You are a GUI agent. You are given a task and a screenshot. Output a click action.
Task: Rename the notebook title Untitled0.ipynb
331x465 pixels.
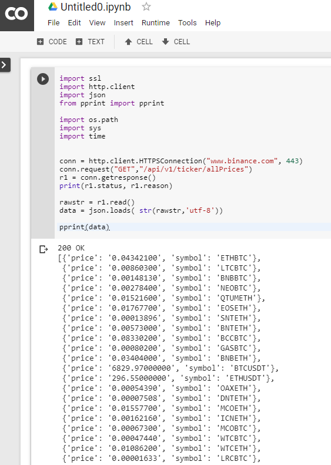click(x=96, y=7)
